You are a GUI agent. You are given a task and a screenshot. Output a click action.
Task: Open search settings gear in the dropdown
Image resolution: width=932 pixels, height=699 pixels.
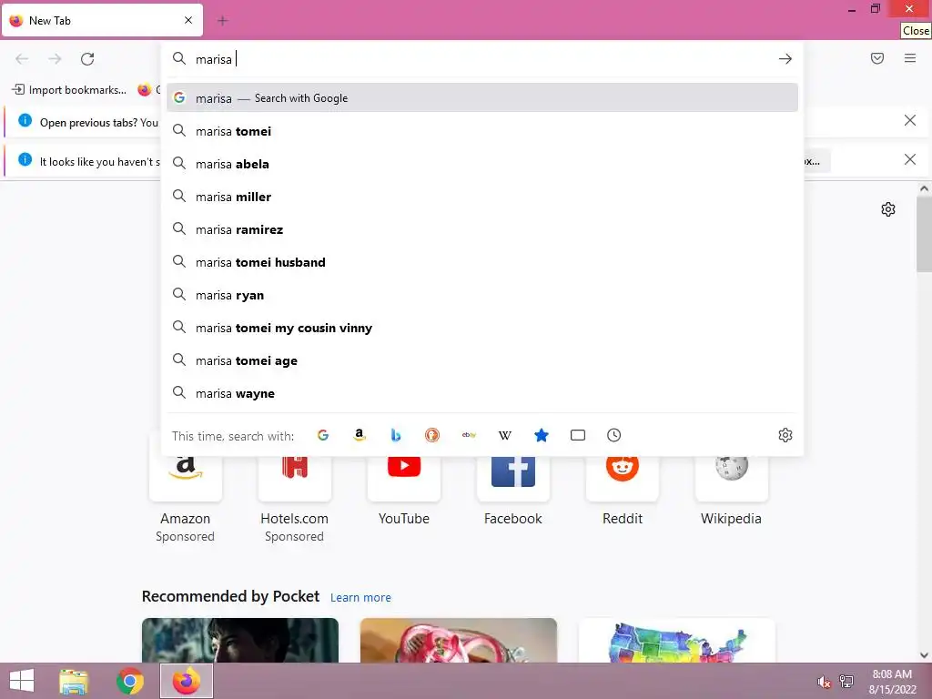785,435
